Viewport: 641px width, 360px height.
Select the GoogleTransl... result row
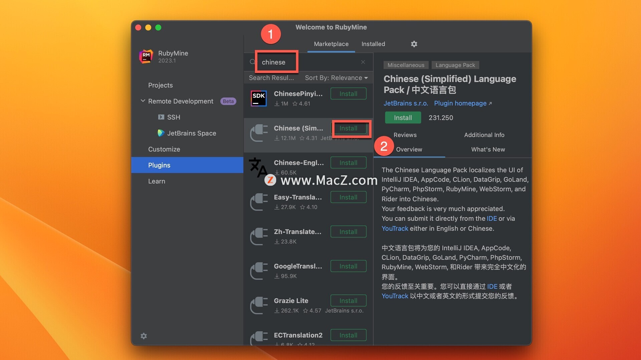(308, 273)
